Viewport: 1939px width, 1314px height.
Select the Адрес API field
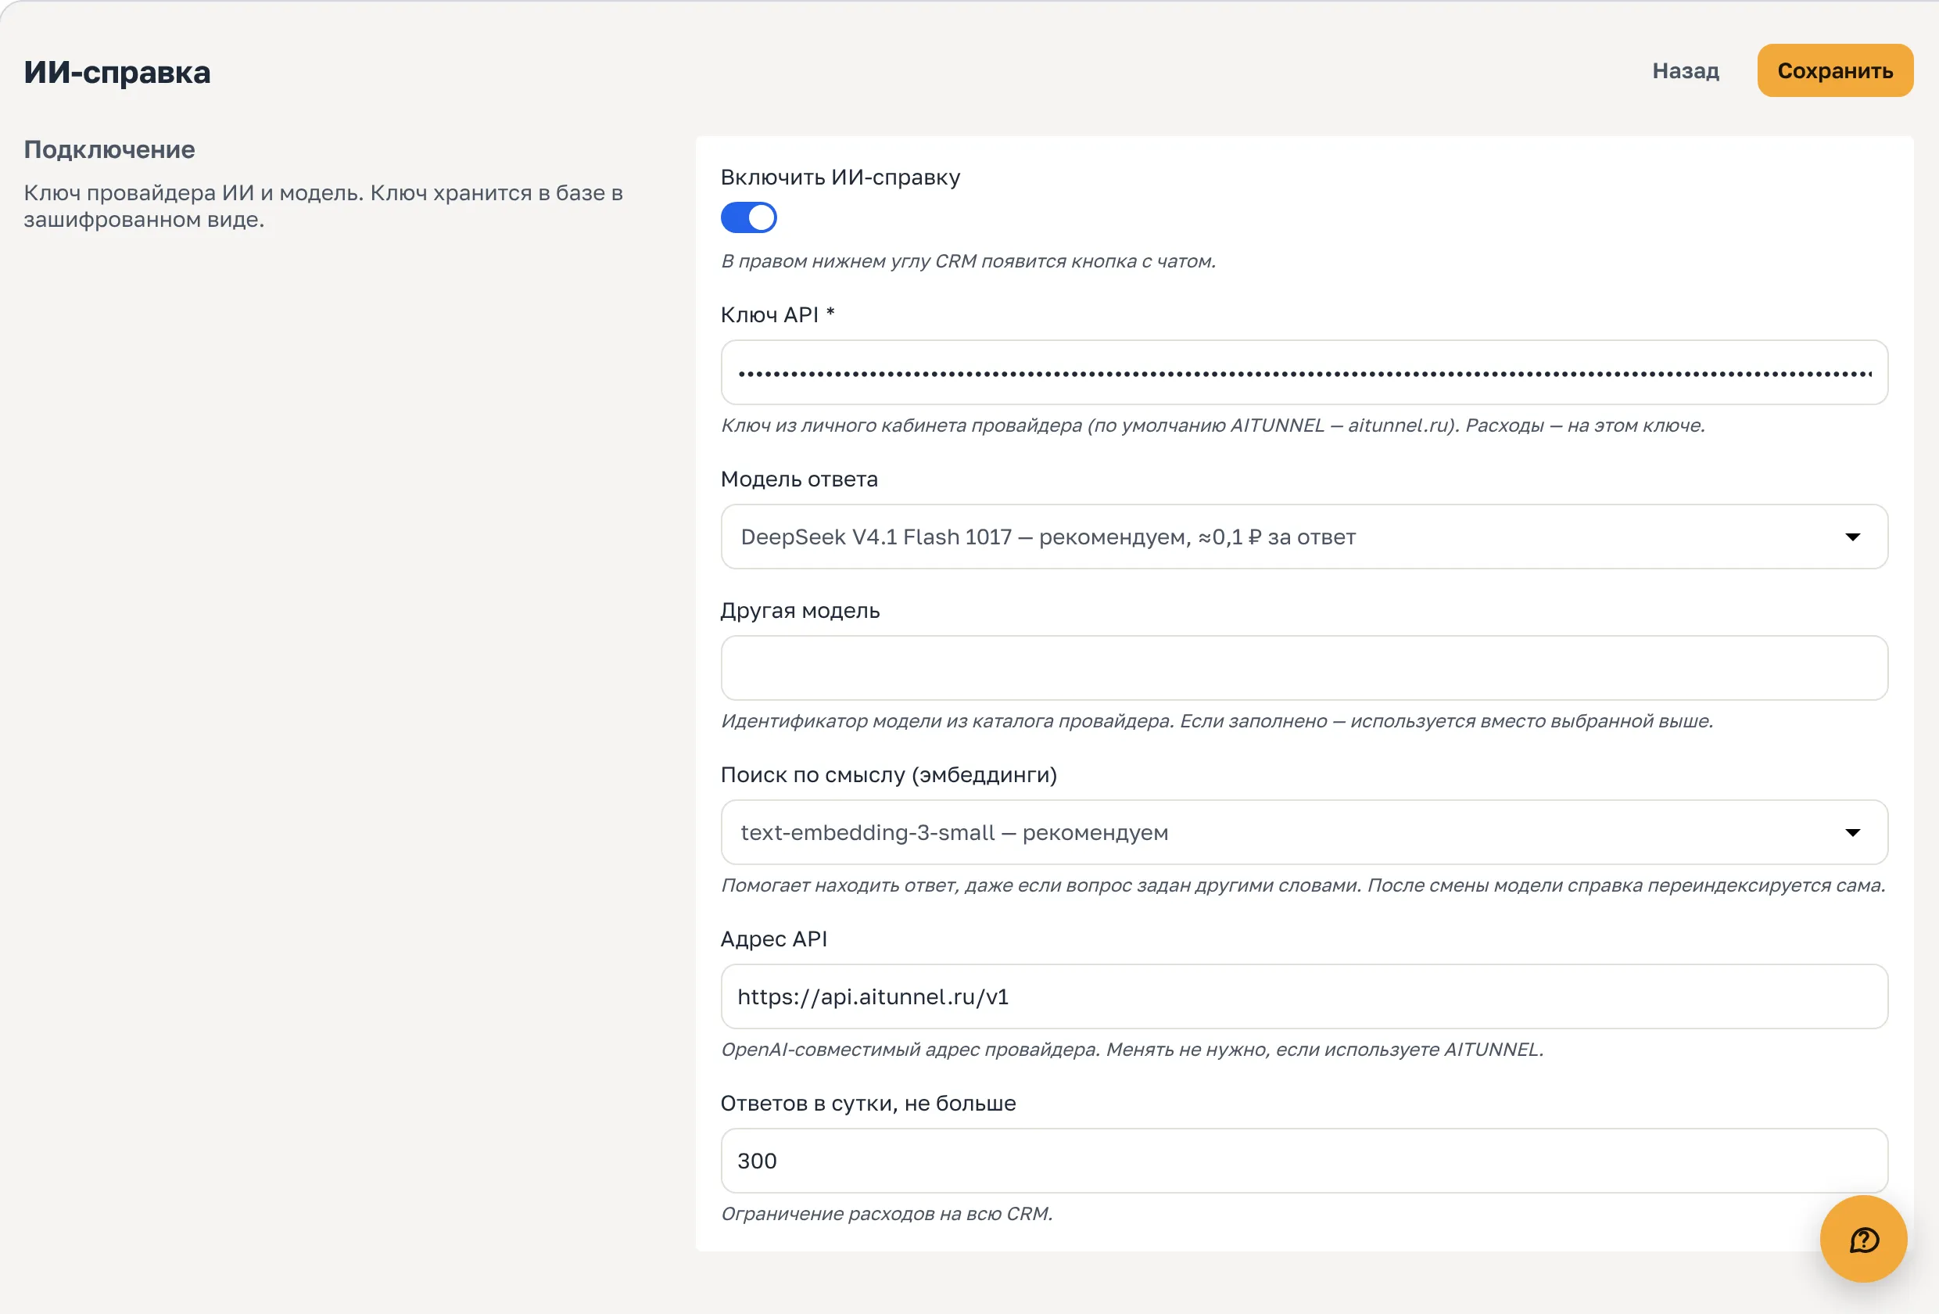click(x=1304, y=996)
